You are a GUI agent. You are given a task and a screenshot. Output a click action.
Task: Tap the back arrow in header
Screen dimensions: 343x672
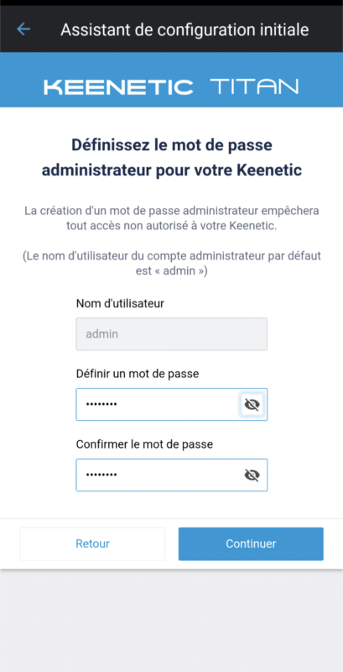[23, 29]
